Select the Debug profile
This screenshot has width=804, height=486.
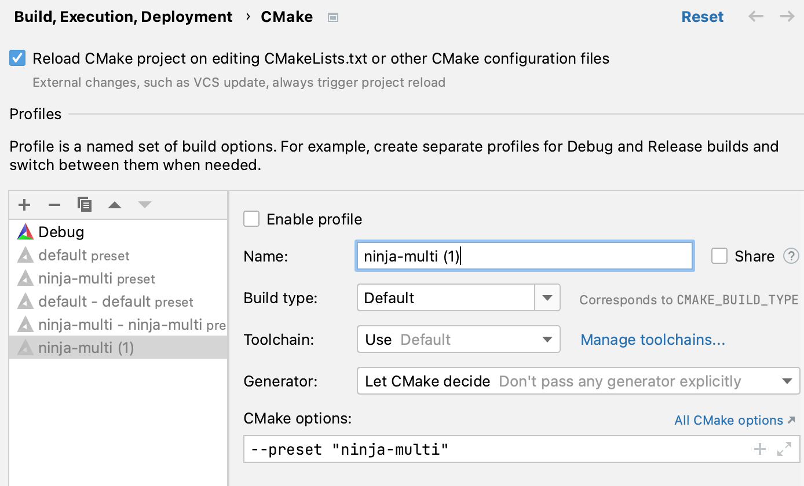61,231
